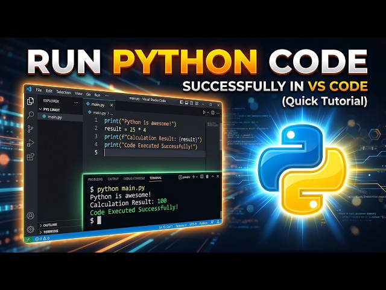Select the main.py editor tab
Viewport: 386px width, 290px height.
click(x=98, y=105)
